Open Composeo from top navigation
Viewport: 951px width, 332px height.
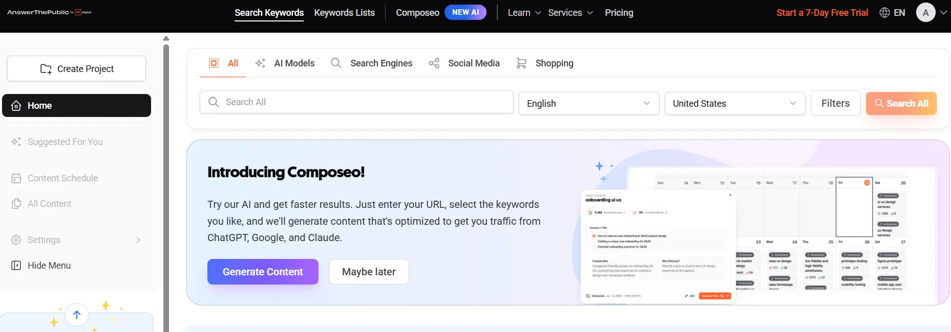click(x=417, y=13)
